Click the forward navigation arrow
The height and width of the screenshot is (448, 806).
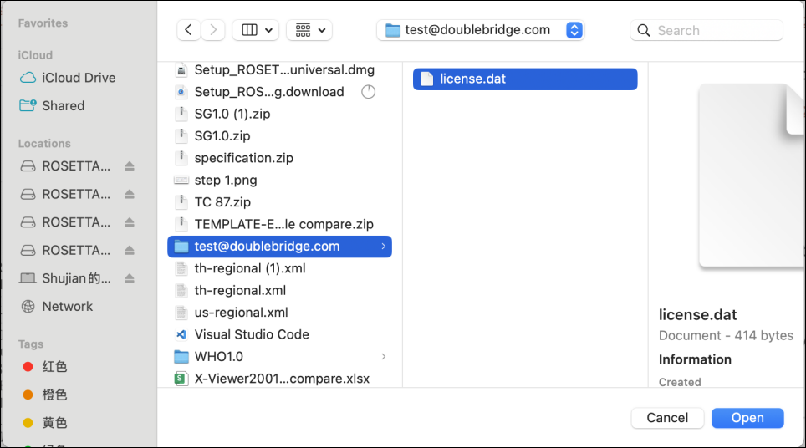[213, 30]
